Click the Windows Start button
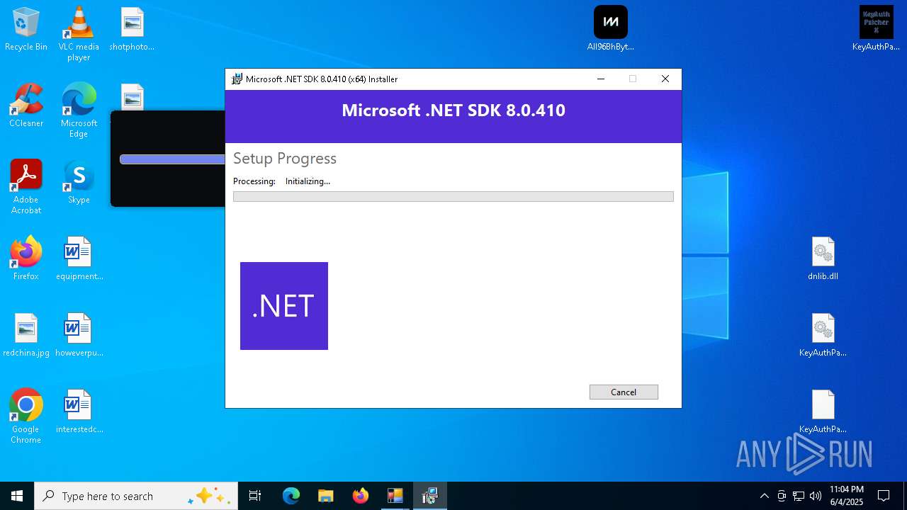This screenshot has width=907, height=510. click(17, 496)
